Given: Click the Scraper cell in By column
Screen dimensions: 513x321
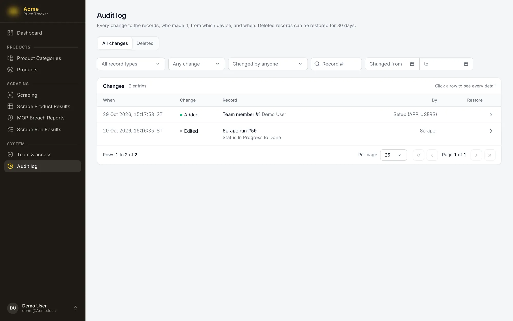Looking at the screenshot, I should [428, 131].
